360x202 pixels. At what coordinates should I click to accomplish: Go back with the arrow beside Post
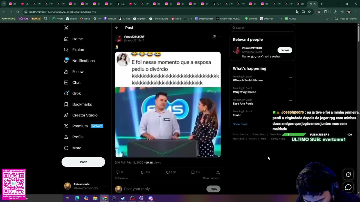[117, 28]
